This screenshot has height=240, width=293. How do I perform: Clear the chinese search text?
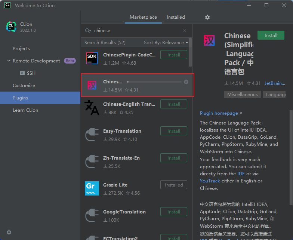pos(185,31)
